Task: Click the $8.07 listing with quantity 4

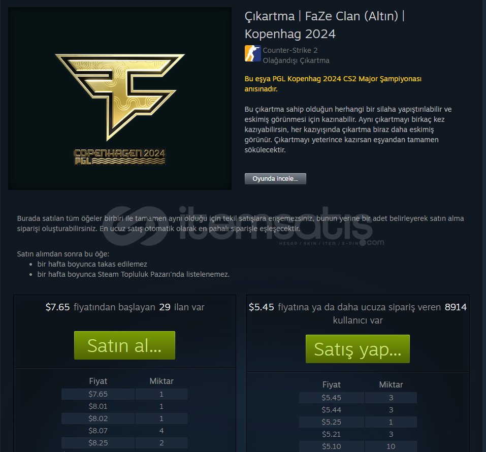Action: point(124,431)
